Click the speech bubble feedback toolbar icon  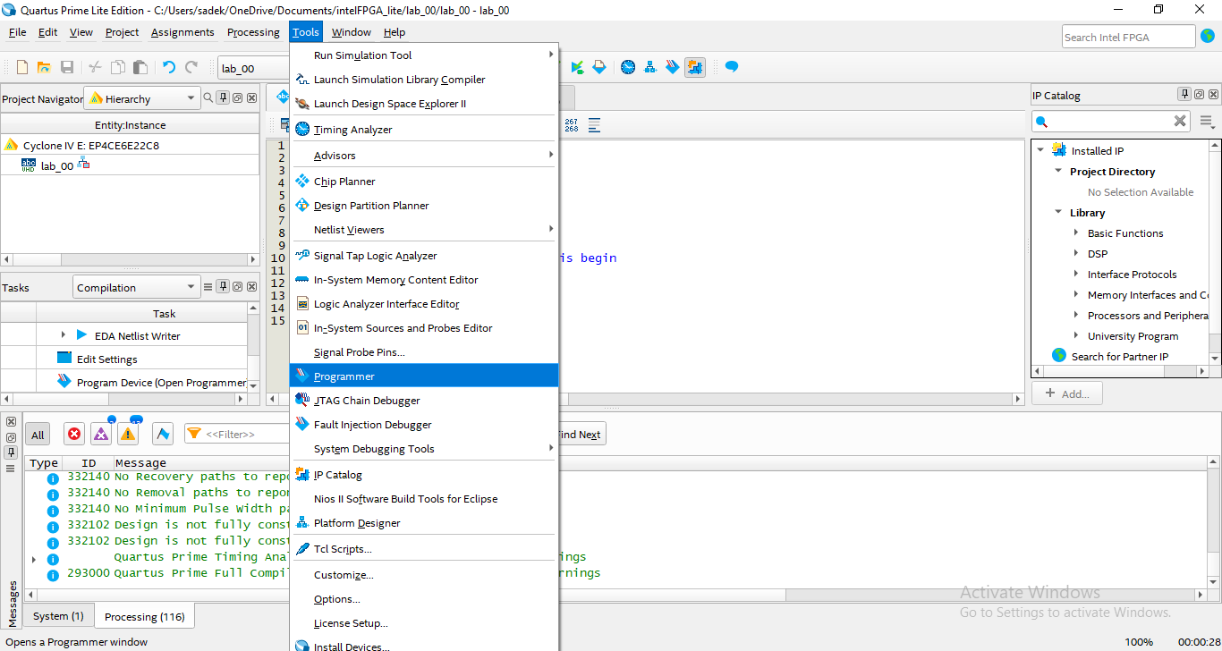[732, 67]
